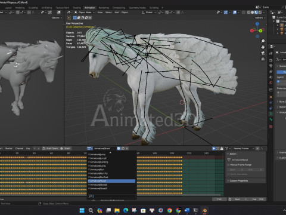Open the View Layer properties tab icon
286x215 pixels.
(271, 71)
